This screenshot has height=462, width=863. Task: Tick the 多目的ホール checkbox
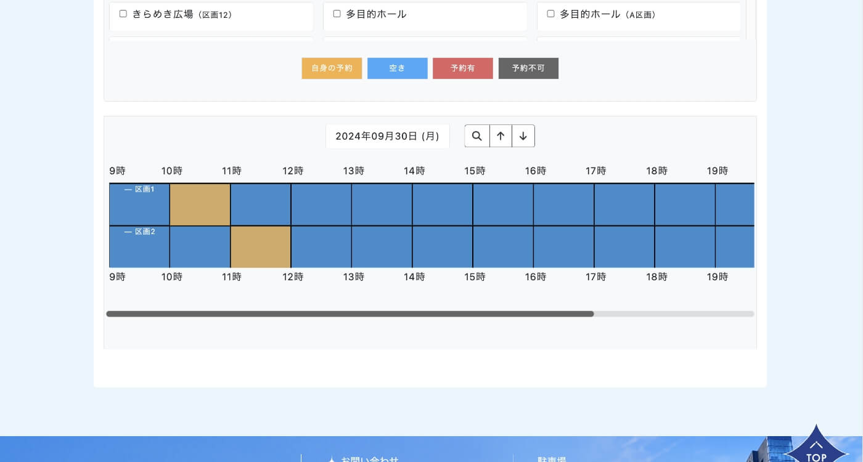(x=337, y=14)
